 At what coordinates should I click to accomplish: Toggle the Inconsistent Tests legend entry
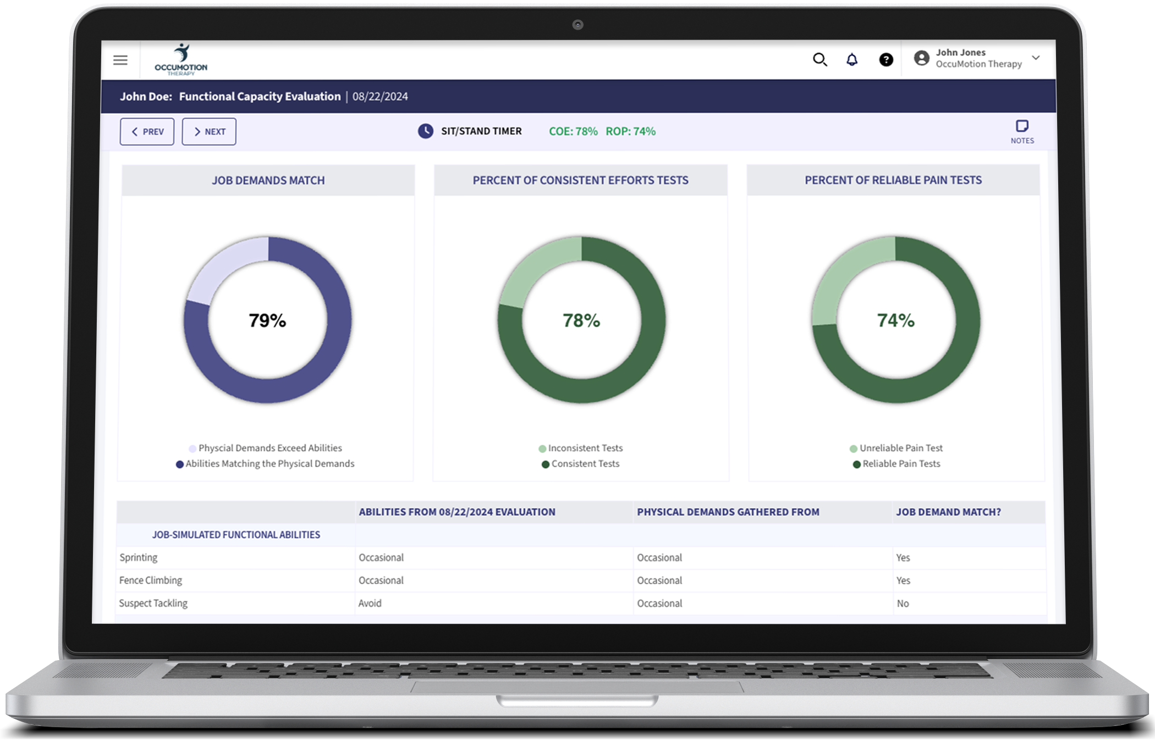click(x=581, y=448)
